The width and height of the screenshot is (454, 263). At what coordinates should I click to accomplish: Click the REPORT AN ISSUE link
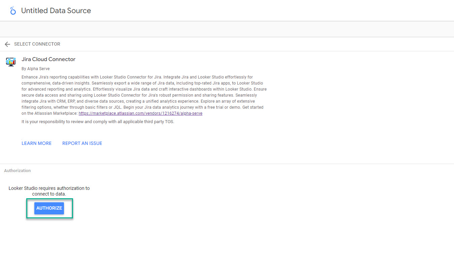[x=82, y=143]
